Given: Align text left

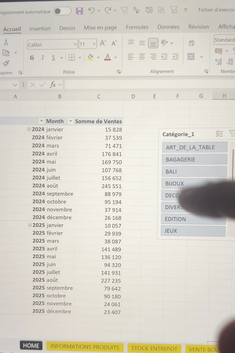Looking at the screenshot, I should [131, 57].
